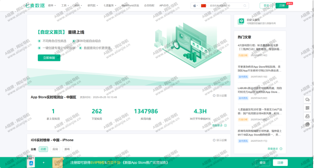
Task: Switch platform using the Apple icon dropdown
Action: [195, 6]
